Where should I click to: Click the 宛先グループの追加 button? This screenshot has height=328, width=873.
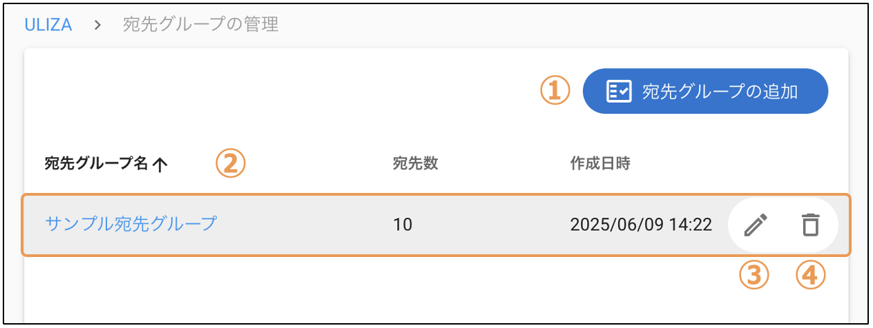[x=705, y=91]
